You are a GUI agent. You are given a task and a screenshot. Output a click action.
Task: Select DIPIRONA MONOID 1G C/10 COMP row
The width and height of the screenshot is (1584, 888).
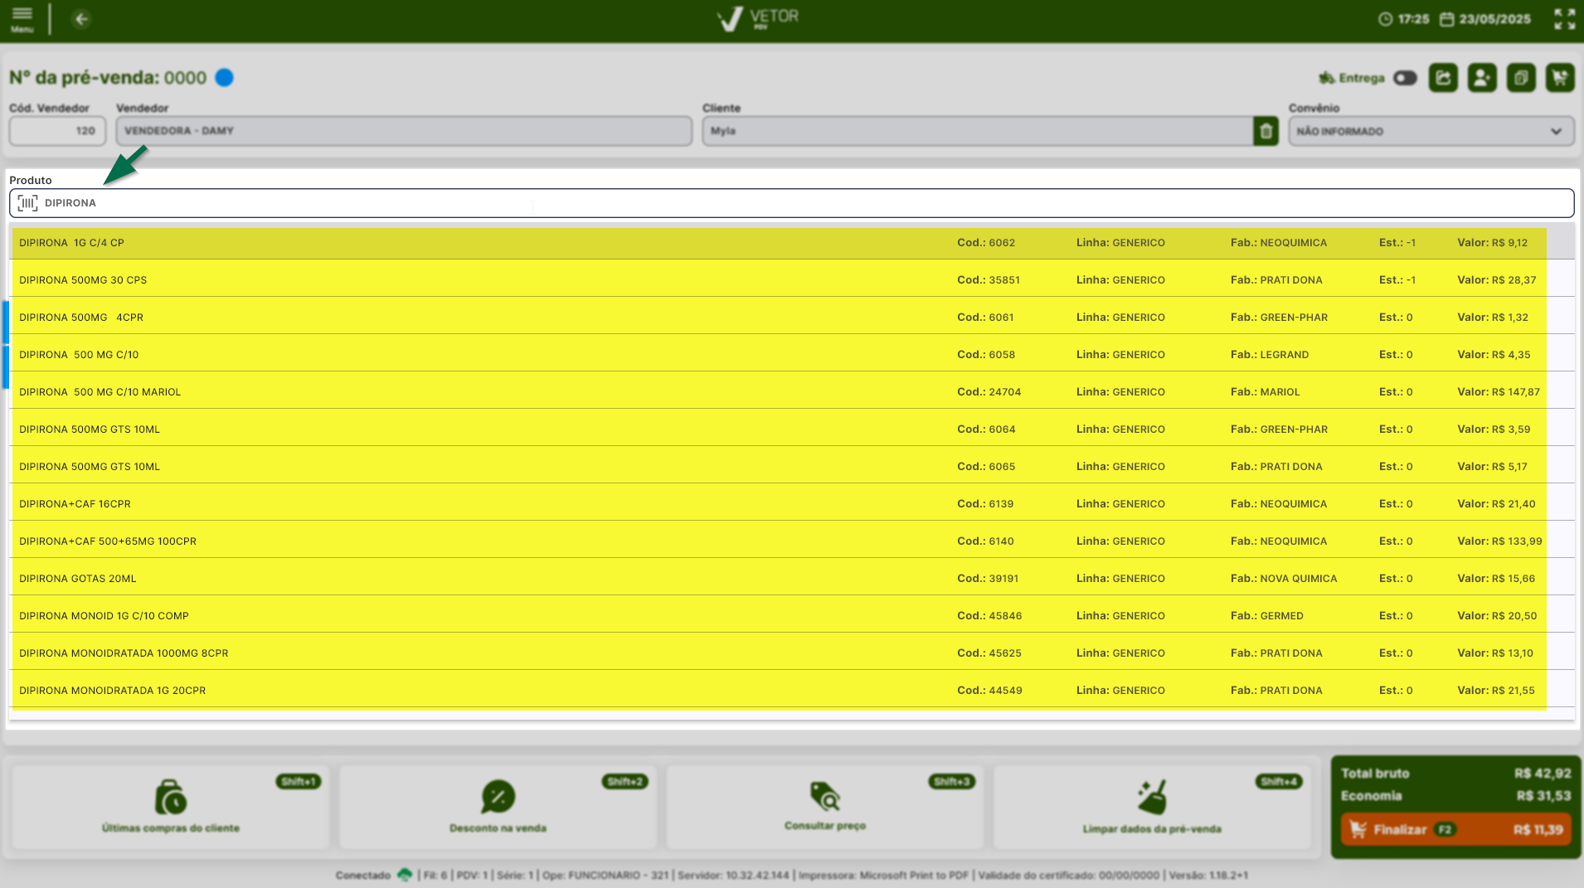[791, 616]
